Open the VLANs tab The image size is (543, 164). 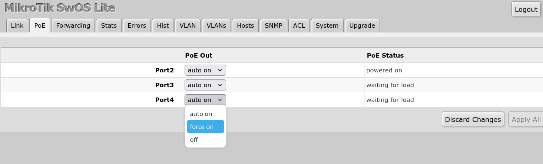click(216, 25)
